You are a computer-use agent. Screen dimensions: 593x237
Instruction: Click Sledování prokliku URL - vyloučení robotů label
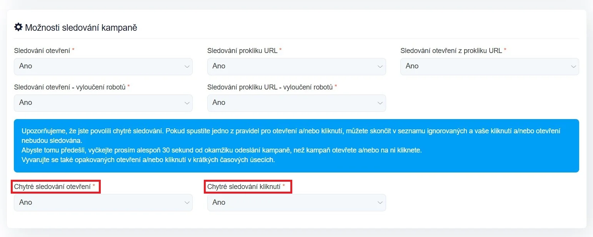click(270, 87)
